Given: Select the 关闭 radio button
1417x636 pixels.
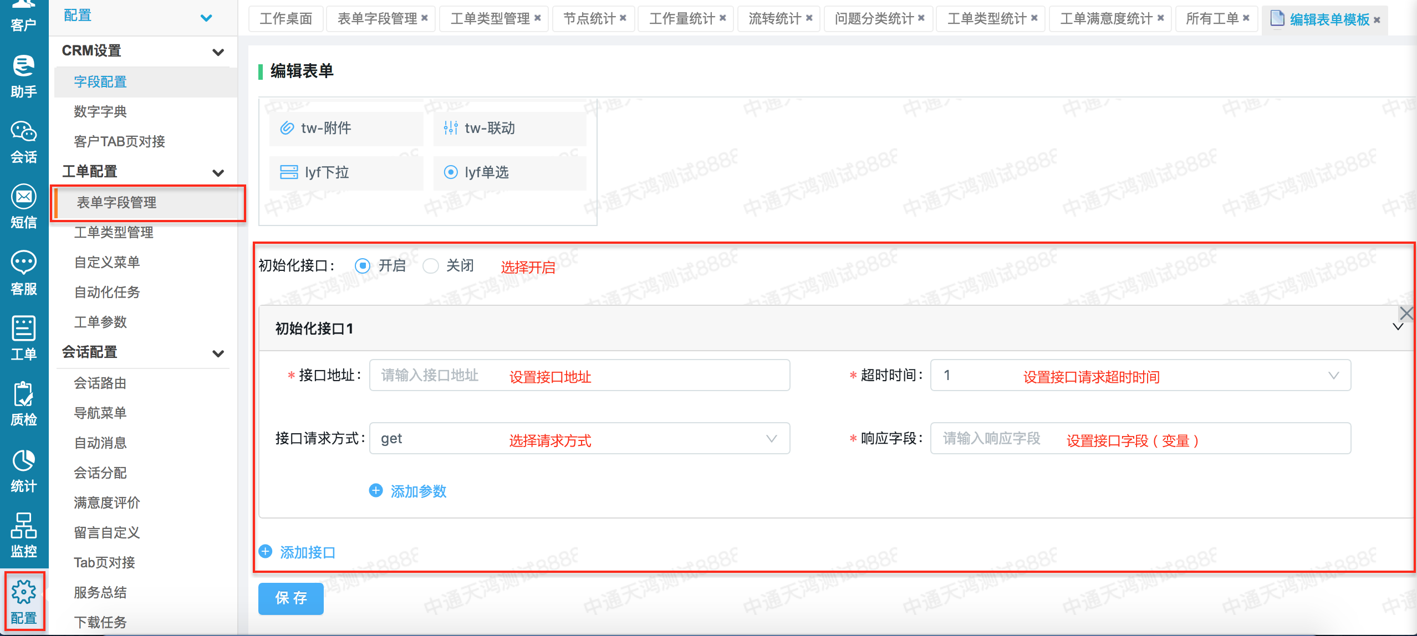Looking at the screenshot, I should point(430,266).
